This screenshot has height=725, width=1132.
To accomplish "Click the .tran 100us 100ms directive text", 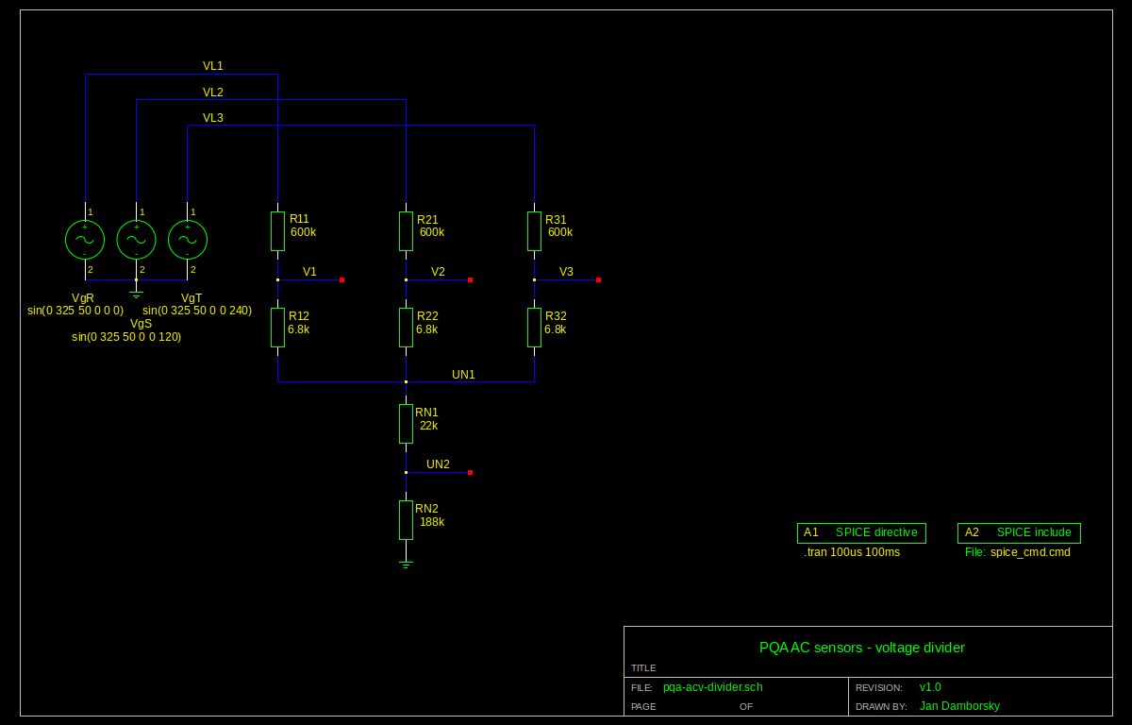I will pyautogui.click(x=852, y=552).
